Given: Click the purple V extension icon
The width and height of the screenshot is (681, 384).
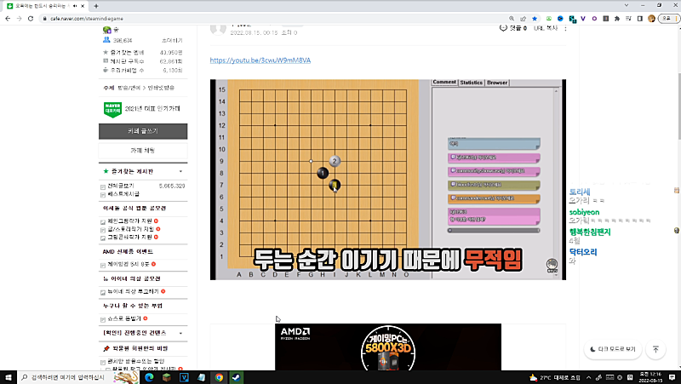Looking at the screenshot, I should [x=583, y=19].
